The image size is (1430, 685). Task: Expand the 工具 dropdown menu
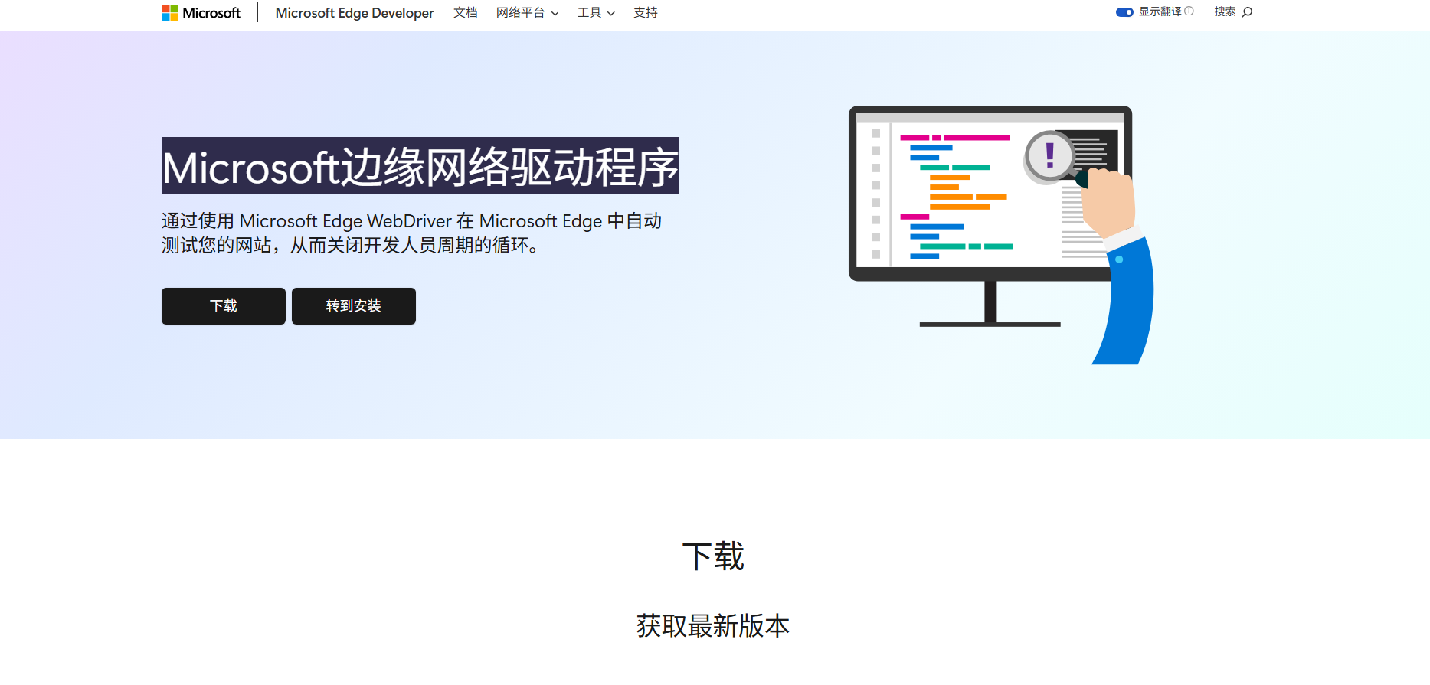pos(596,13)
